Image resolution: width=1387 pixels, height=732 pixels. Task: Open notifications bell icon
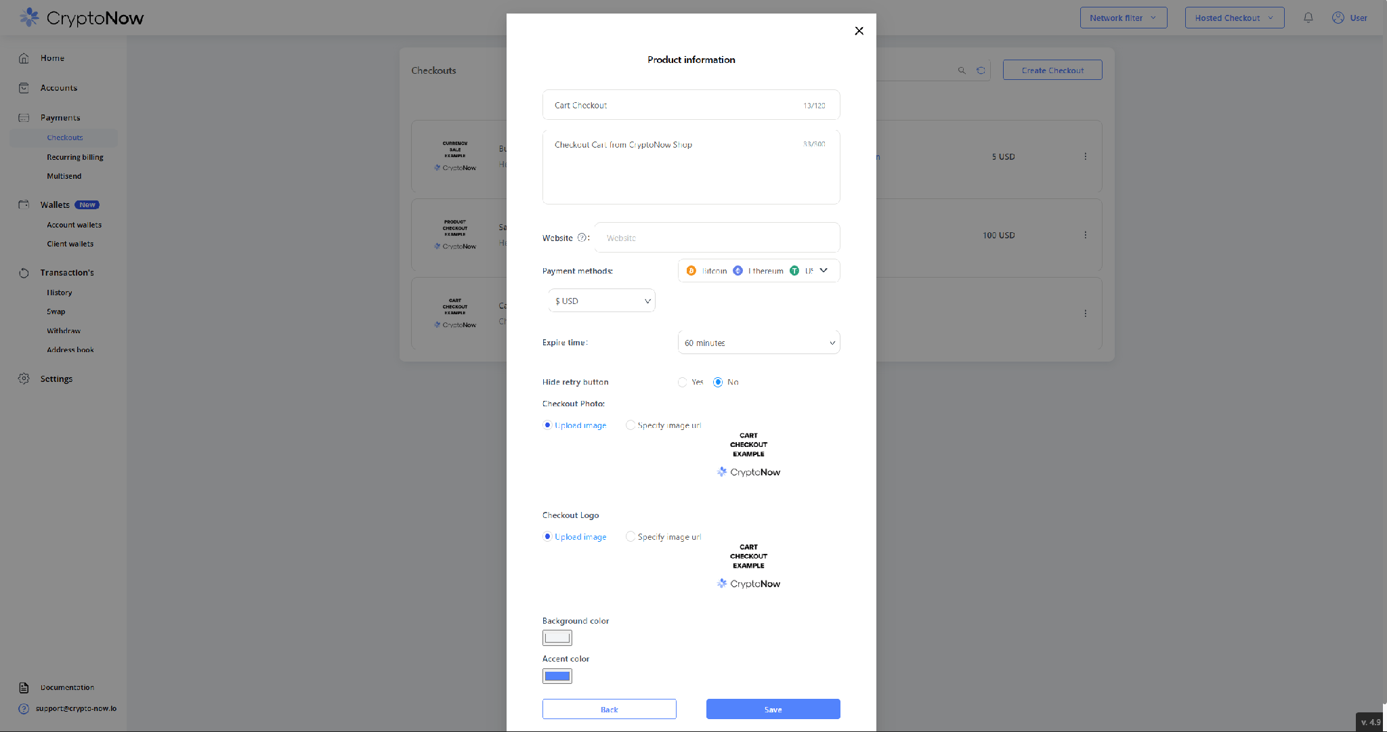pyautogui.click(x=1308, y=18)
